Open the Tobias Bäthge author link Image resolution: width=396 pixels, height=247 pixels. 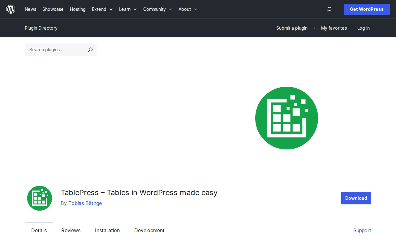coord(85,203)
